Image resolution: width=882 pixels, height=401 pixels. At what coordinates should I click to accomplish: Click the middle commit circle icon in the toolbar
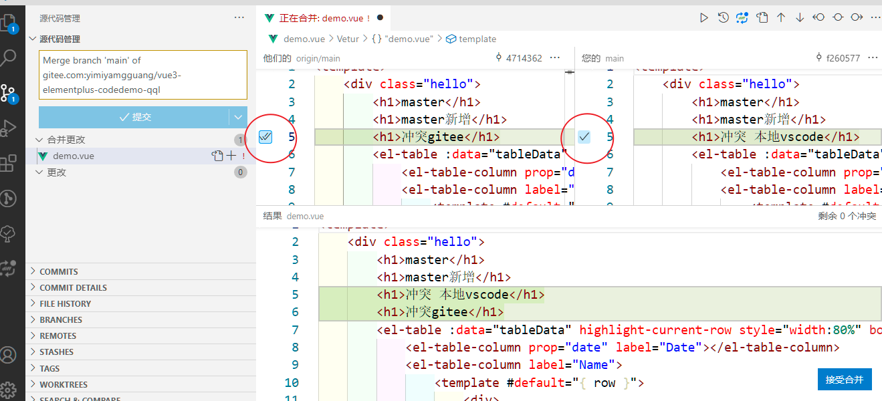click(838, 18)
